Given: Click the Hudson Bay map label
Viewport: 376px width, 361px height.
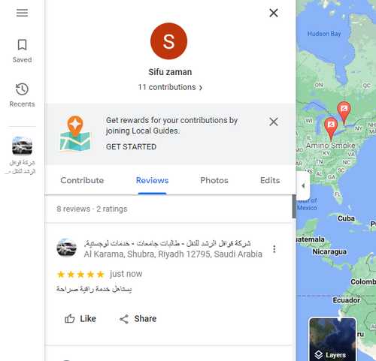Looking at the screenshot, I should (x=324, y=34).
